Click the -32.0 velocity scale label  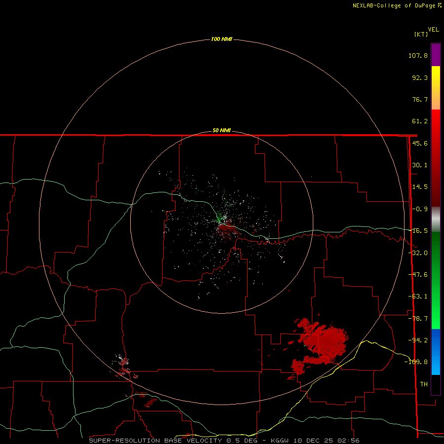(418, 253)
